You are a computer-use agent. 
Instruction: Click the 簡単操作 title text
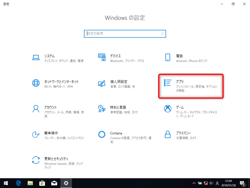[x=51, y=133]
